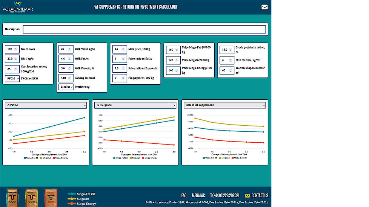Click the blue Mega-Fat 88 product bag image

(x=13, y=197)
